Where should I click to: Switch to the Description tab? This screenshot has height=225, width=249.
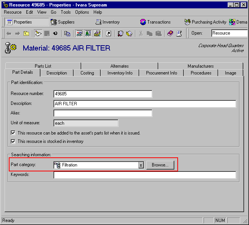coord(57,73)
